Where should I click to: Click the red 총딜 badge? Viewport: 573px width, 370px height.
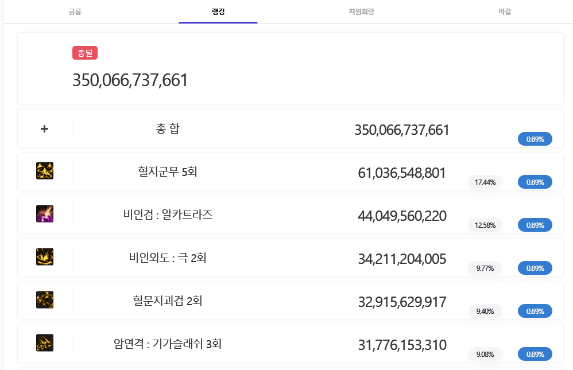pyautogui.click(x=85, y=53)
